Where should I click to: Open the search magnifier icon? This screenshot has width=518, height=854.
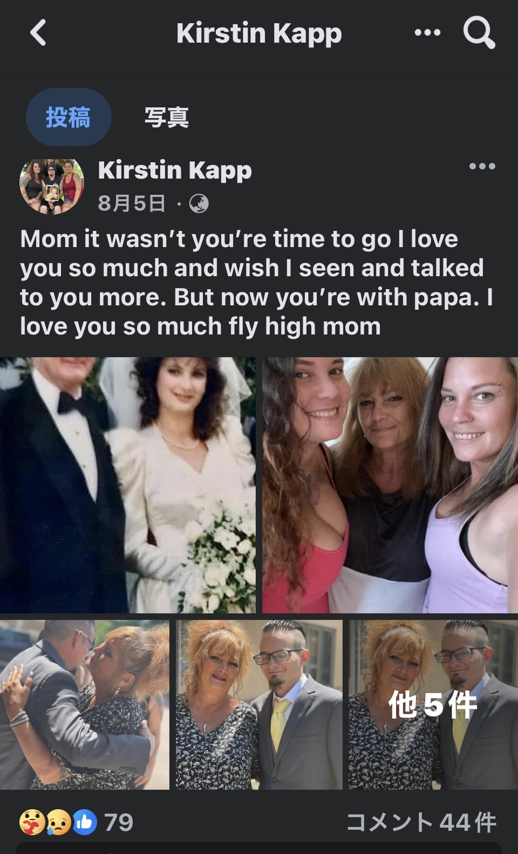pos(479,33)
